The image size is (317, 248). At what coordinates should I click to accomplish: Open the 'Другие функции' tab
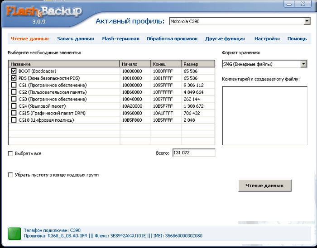point(225,38)
